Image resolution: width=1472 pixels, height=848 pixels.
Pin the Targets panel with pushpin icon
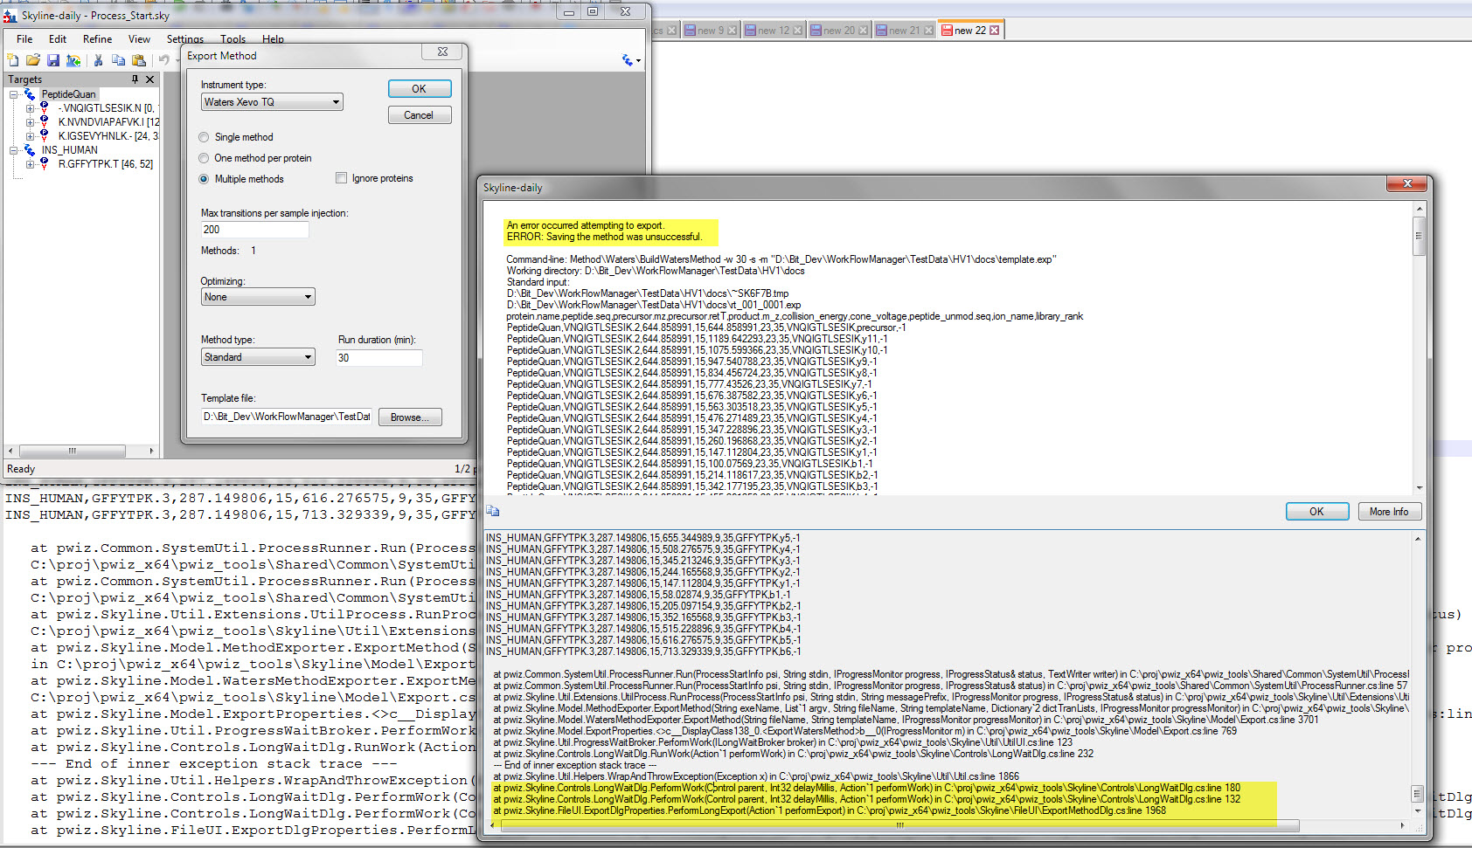coord(135,79)
